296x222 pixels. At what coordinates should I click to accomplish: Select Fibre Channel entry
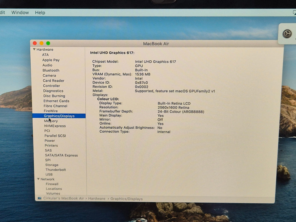tap(55, 106)
